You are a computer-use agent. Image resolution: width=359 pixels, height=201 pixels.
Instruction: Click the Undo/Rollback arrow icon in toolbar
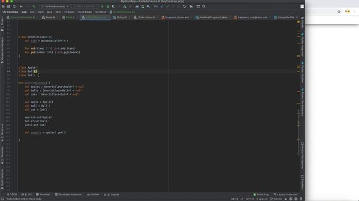point(185,7)
